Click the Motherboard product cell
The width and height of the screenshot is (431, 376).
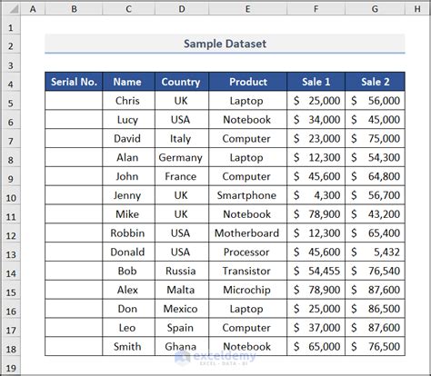coord(247,233)
